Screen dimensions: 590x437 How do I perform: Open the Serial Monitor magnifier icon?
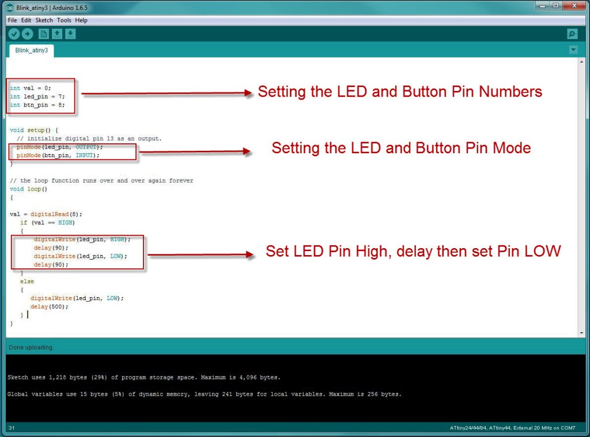572,34
